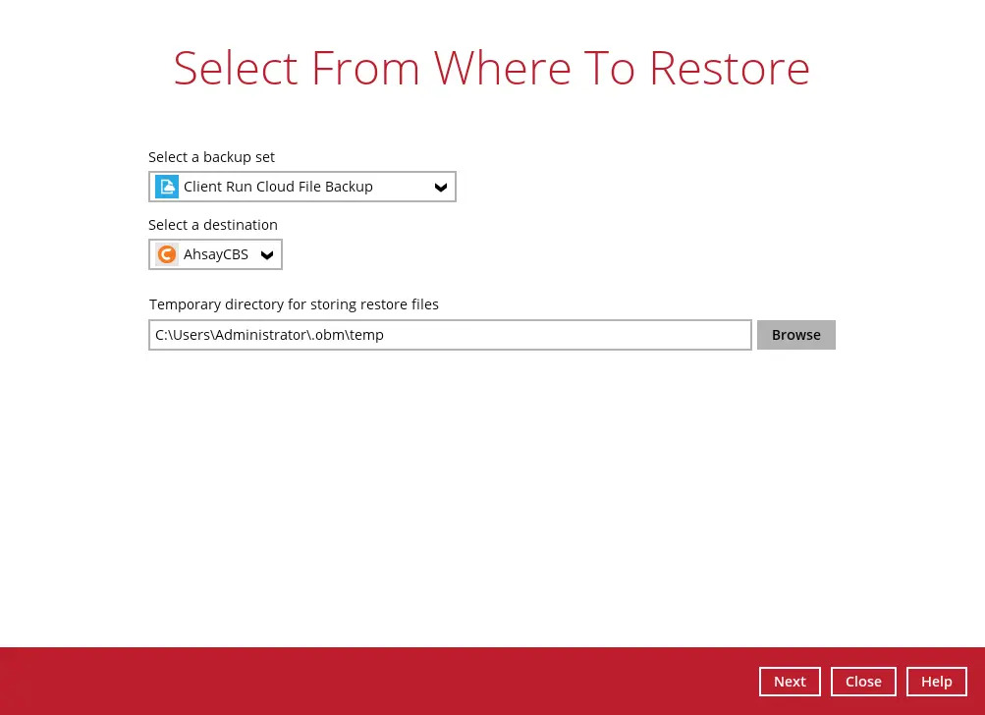The width and height of the screenshot is (985, 715).
Task: Open Help from the bottom bar
Action: (936, 682)
